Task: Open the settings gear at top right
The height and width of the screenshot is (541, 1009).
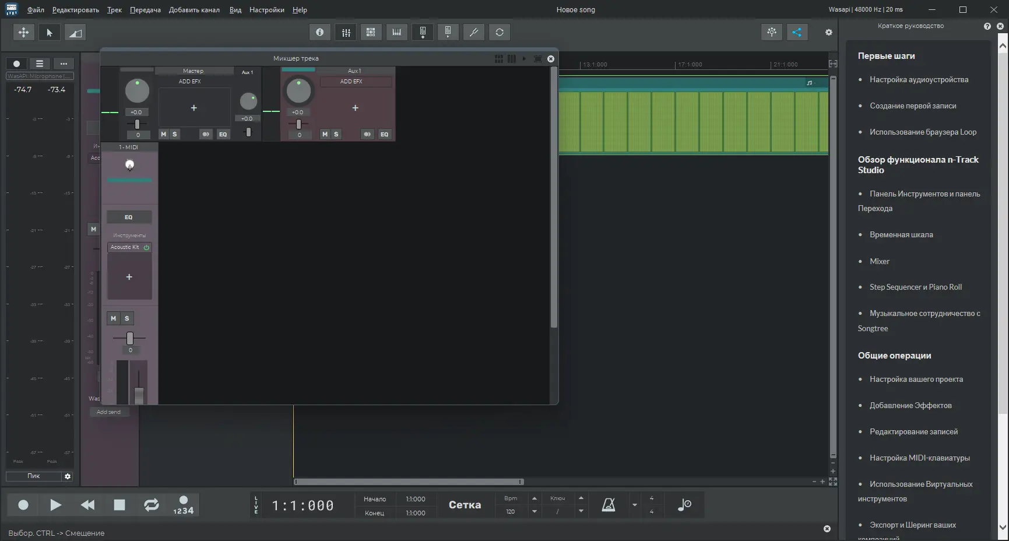Action: coord(828,32)
